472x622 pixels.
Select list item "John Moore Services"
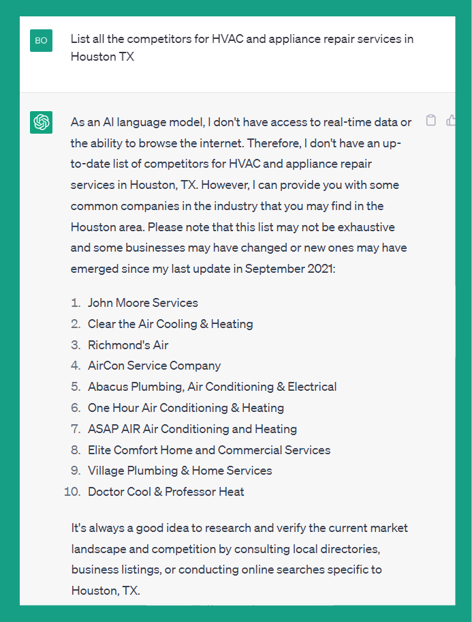142,303
